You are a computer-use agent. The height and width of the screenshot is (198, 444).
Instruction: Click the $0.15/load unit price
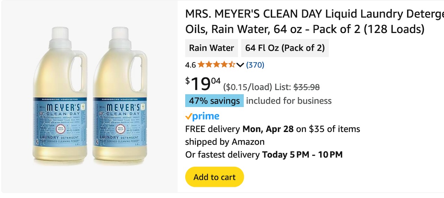coord(248,87)
